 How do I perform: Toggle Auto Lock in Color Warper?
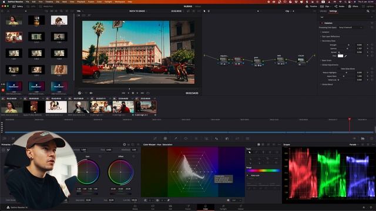pyautogui.click(x=248, y=175)
